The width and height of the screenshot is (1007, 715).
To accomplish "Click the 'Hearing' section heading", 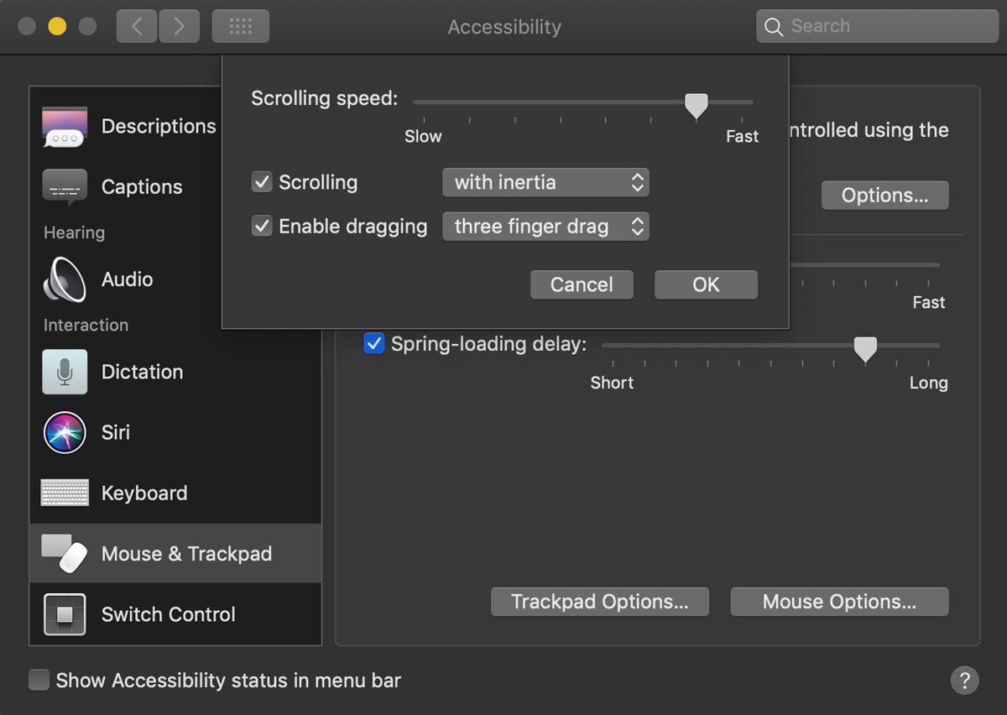I will tap(74, 232).
